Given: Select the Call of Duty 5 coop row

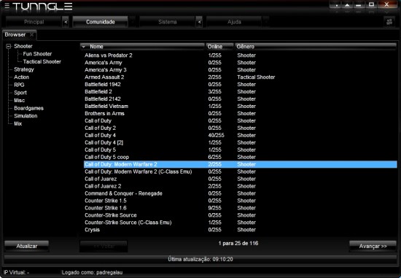Looking at the screenshot, I should [240, 157].
